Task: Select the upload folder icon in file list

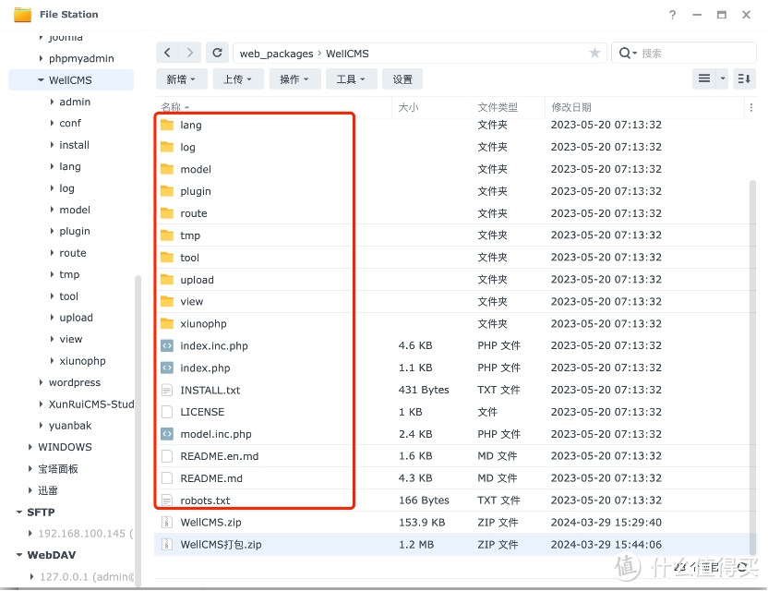Action: click(x=167, y=279)
